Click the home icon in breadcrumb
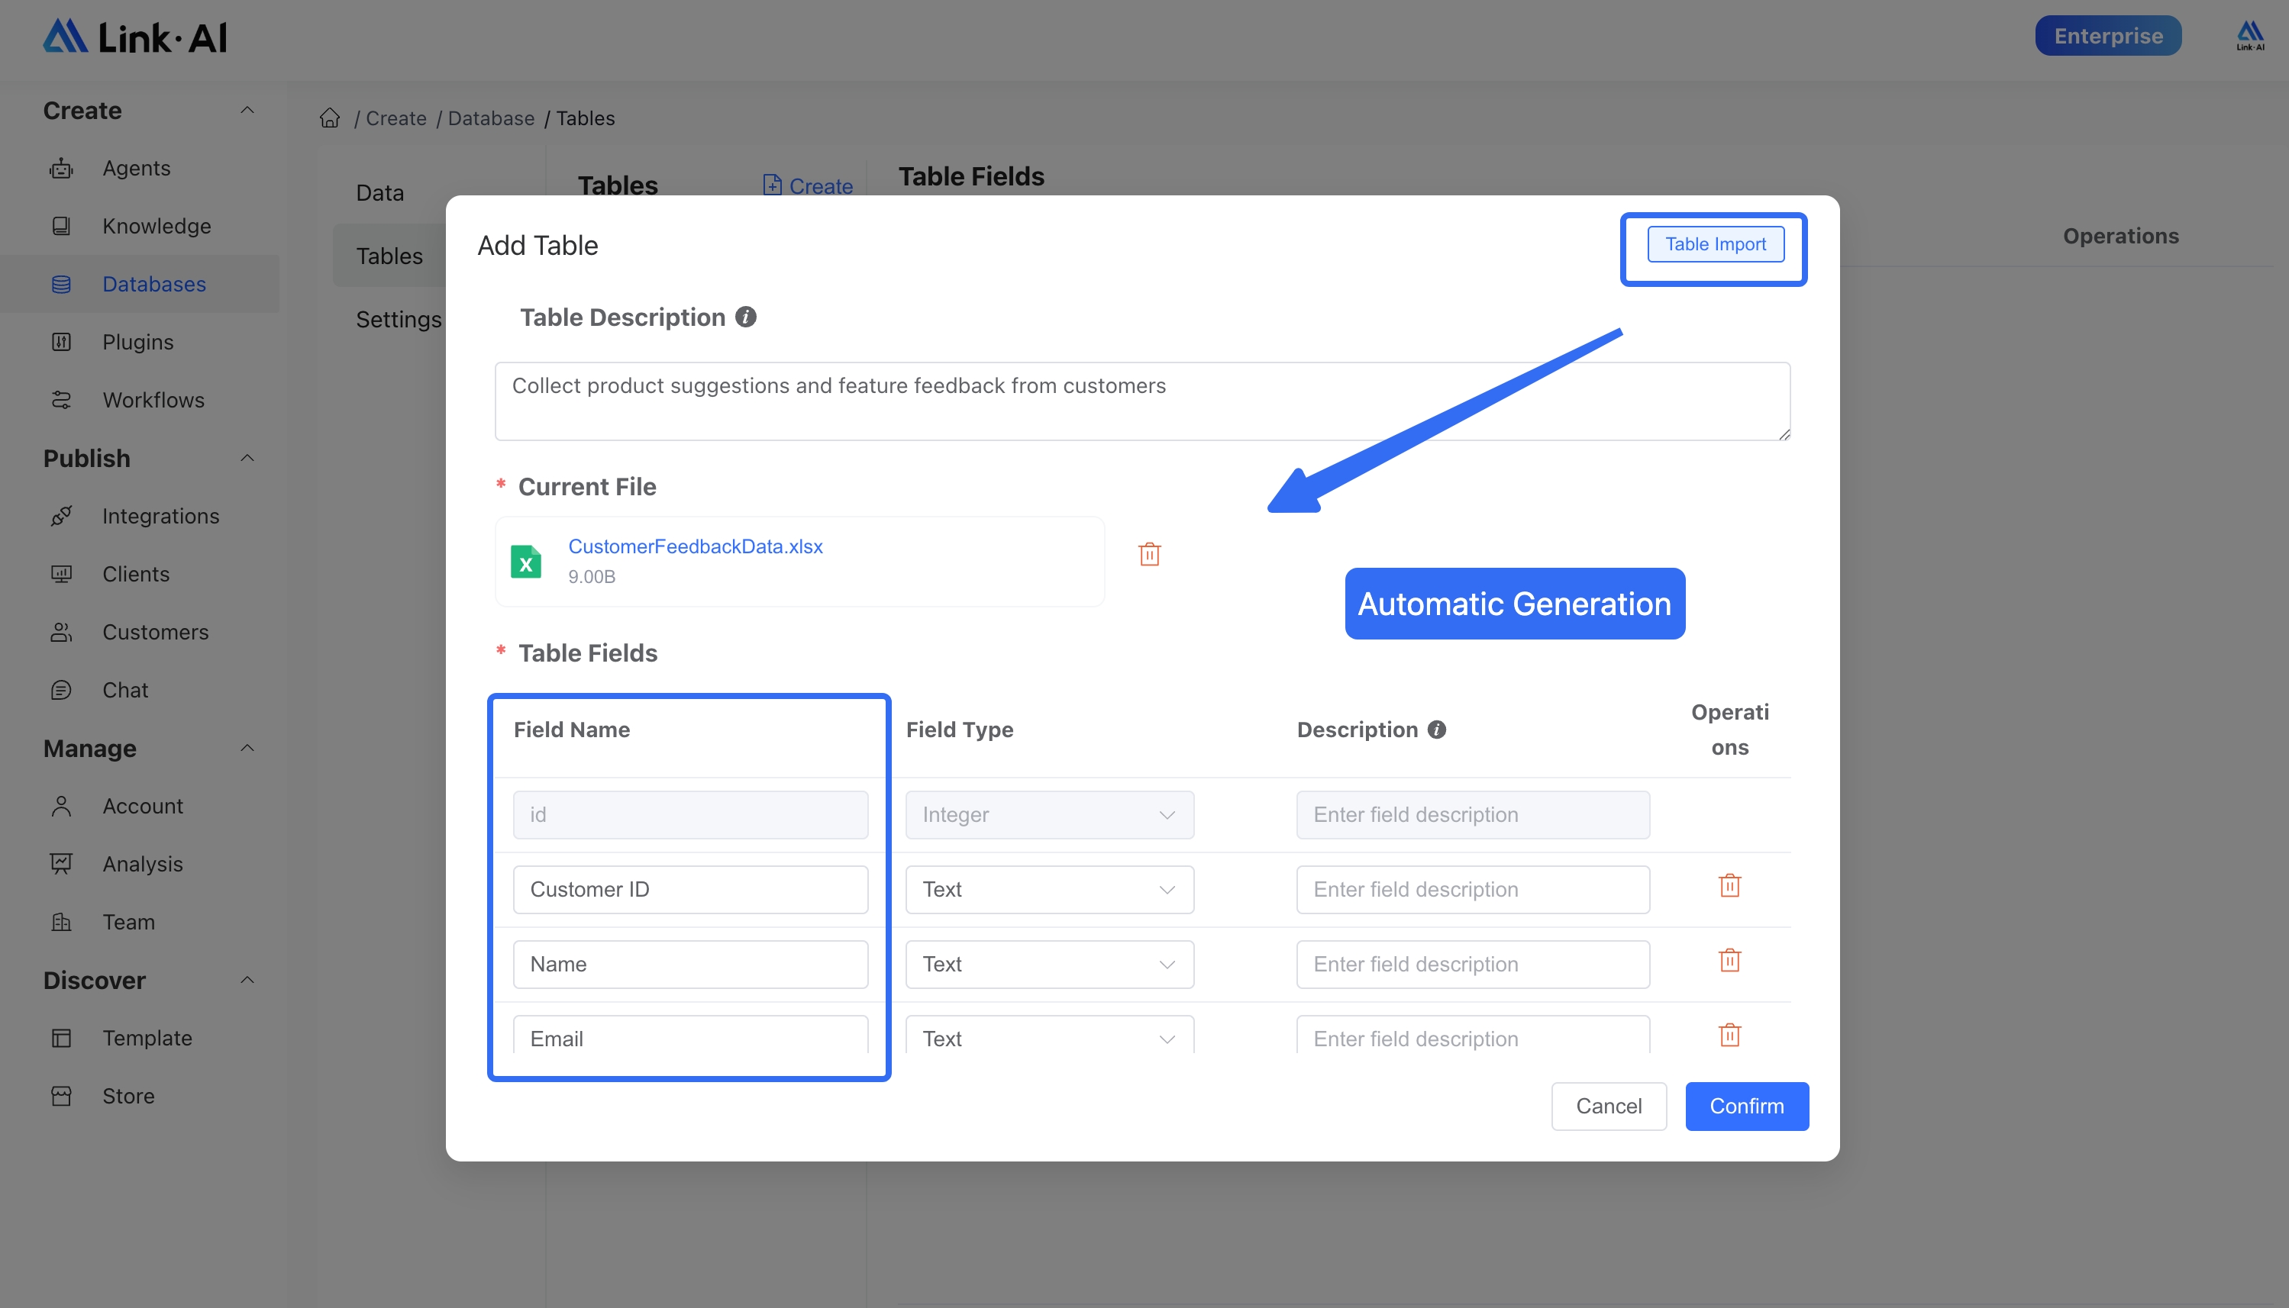 click(x=330, y=118)
